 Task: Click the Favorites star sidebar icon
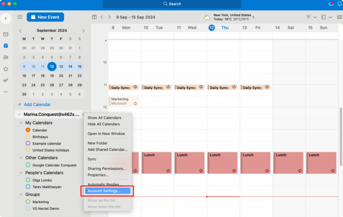6,69
